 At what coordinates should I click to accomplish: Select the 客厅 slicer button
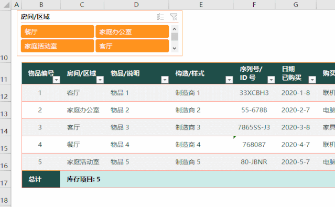(x=132, y=46)
